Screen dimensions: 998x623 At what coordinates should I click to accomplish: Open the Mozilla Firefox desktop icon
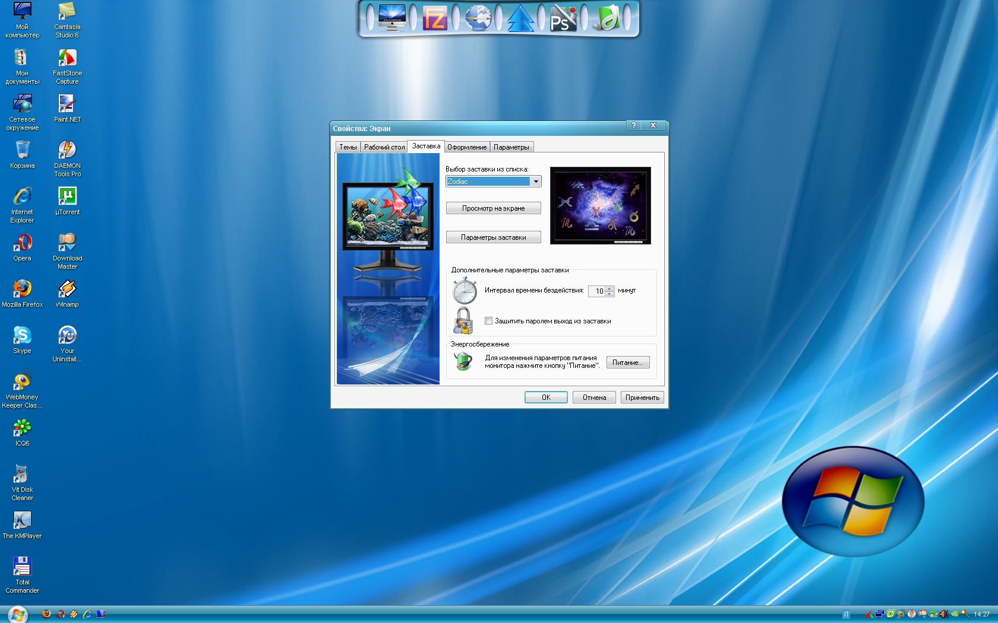click(23, 294)
